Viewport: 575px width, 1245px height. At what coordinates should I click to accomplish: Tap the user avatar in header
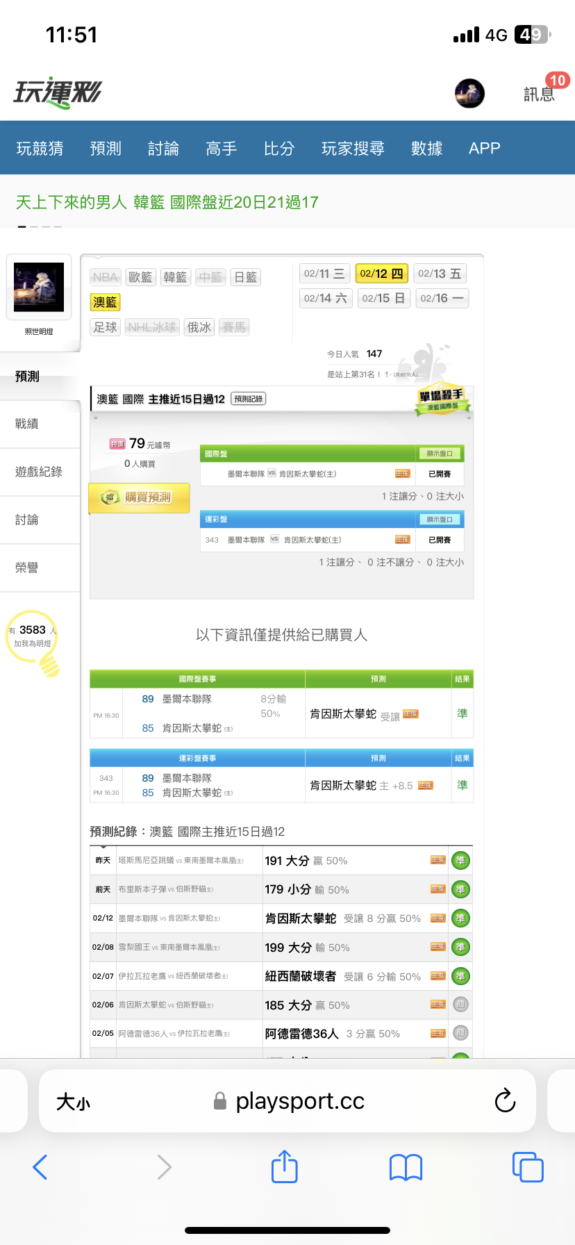click(x=469, y=93)
